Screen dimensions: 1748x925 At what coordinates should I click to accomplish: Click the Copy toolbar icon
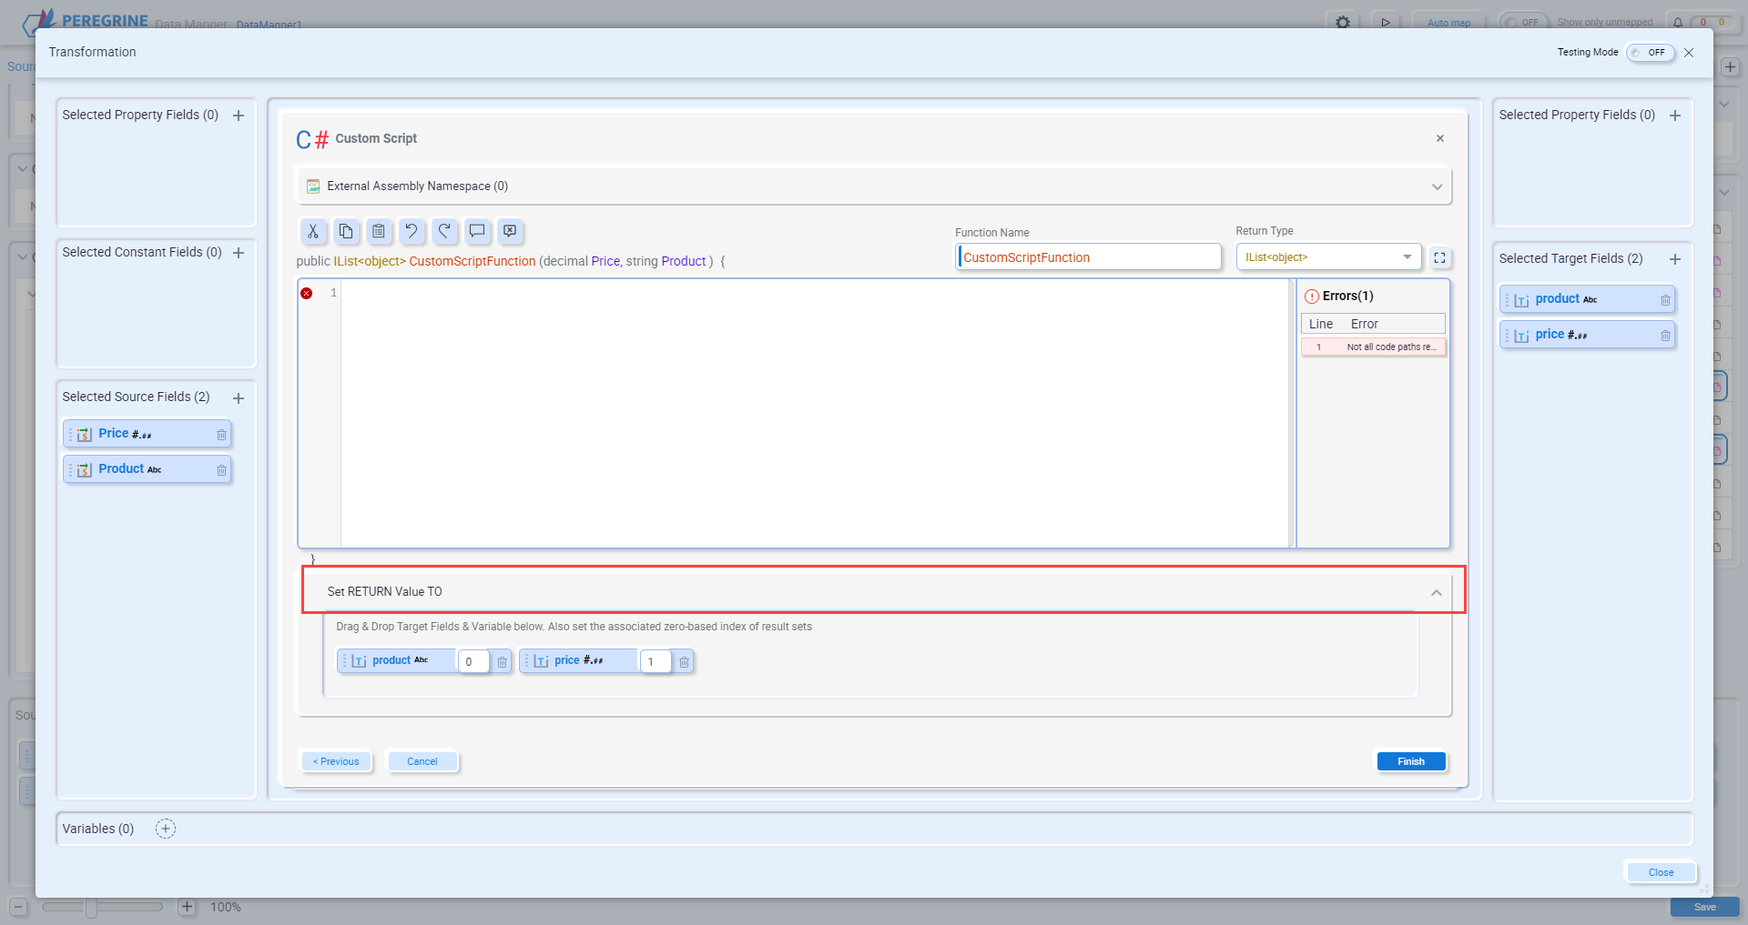tap(346, 231)
